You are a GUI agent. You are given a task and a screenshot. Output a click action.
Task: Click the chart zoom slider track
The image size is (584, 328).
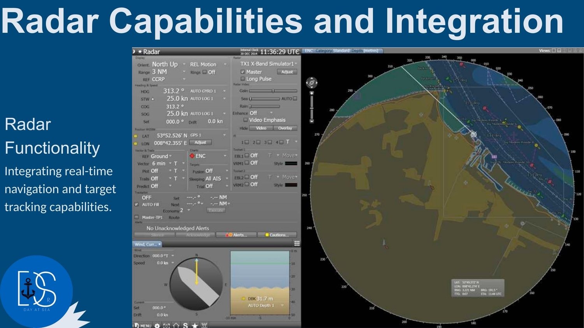point(311,107)
